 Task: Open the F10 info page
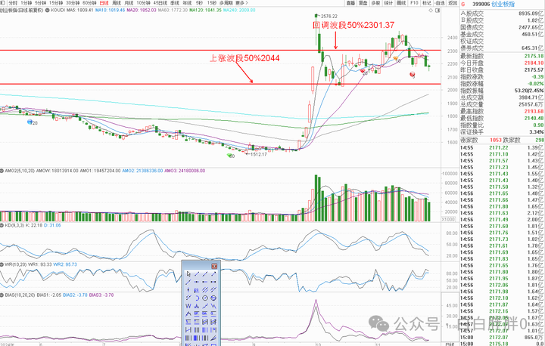point(414,3)
